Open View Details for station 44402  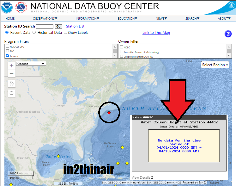pyautogui.click(x=141, y=177)
